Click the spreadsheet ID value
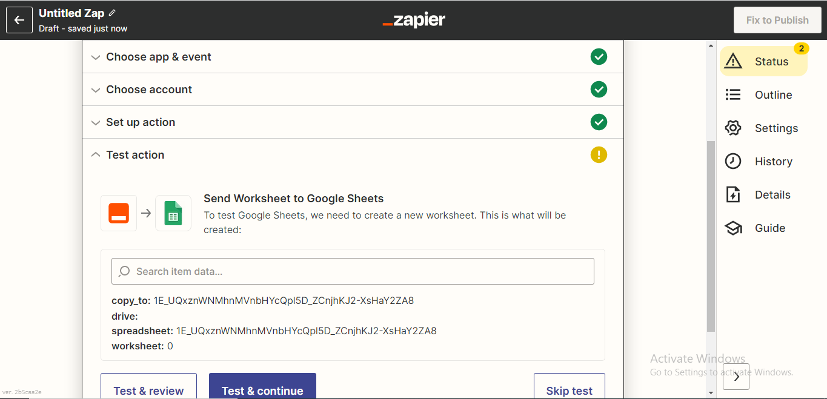The image size is (827, 399). tap(306, 331)
